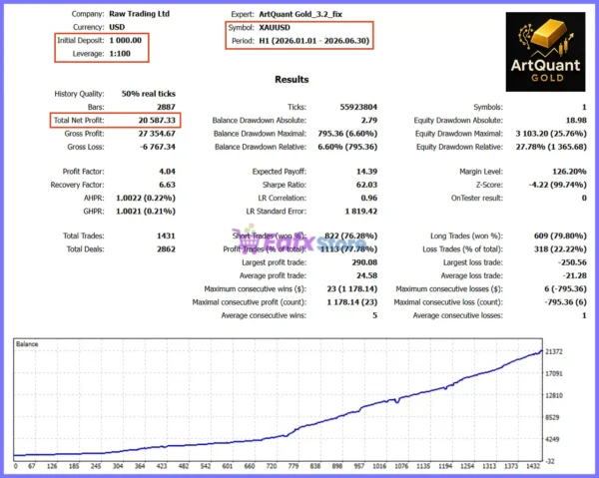Click LR Correlation value "0.96"
The width and height of the screenshot is (599, 478).
(x=369, y=199)
